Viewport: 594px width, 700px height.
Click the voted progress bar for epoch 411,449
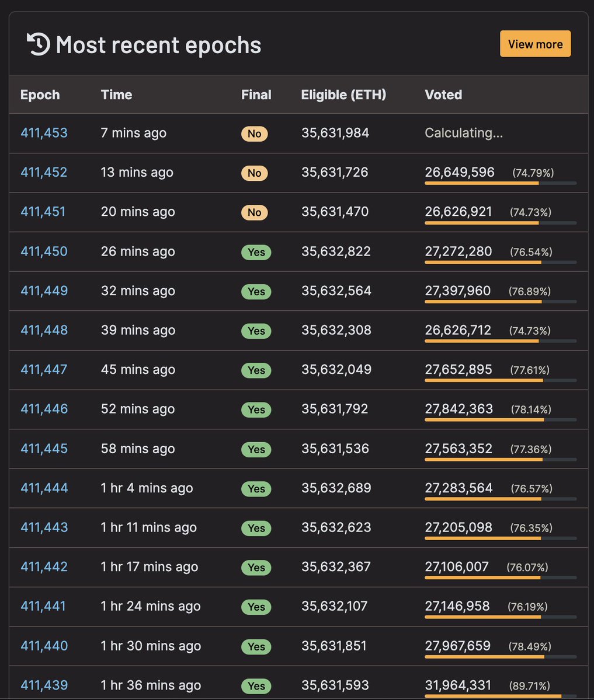(x=501, y=302)
